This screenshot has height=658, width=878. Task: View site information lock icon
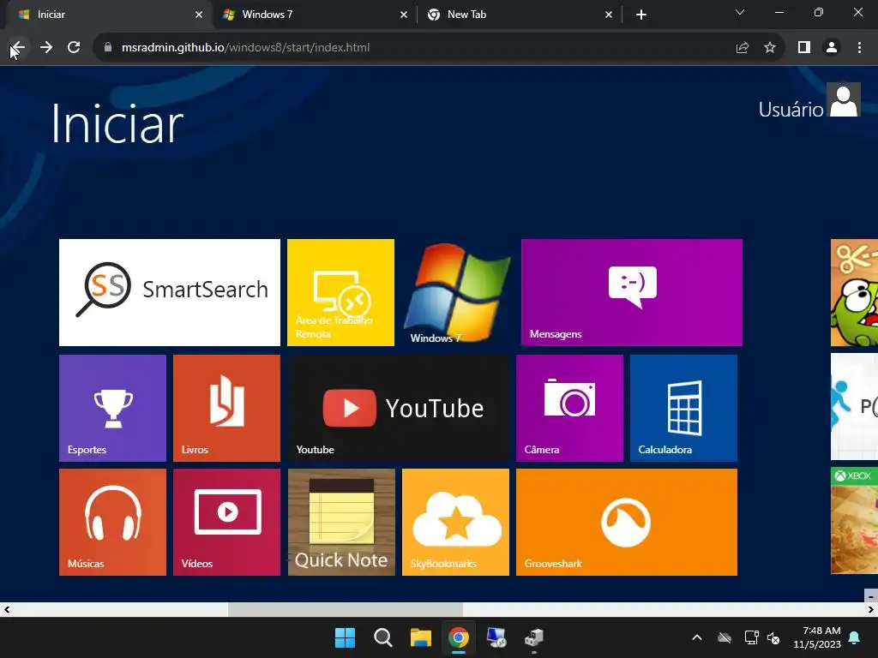(x=108, y=48)
